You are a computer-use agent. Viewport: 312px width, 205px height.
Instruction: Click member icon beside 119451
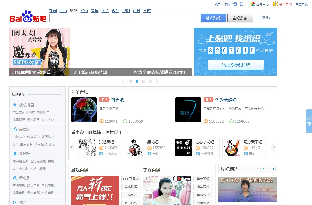(246, 148)
